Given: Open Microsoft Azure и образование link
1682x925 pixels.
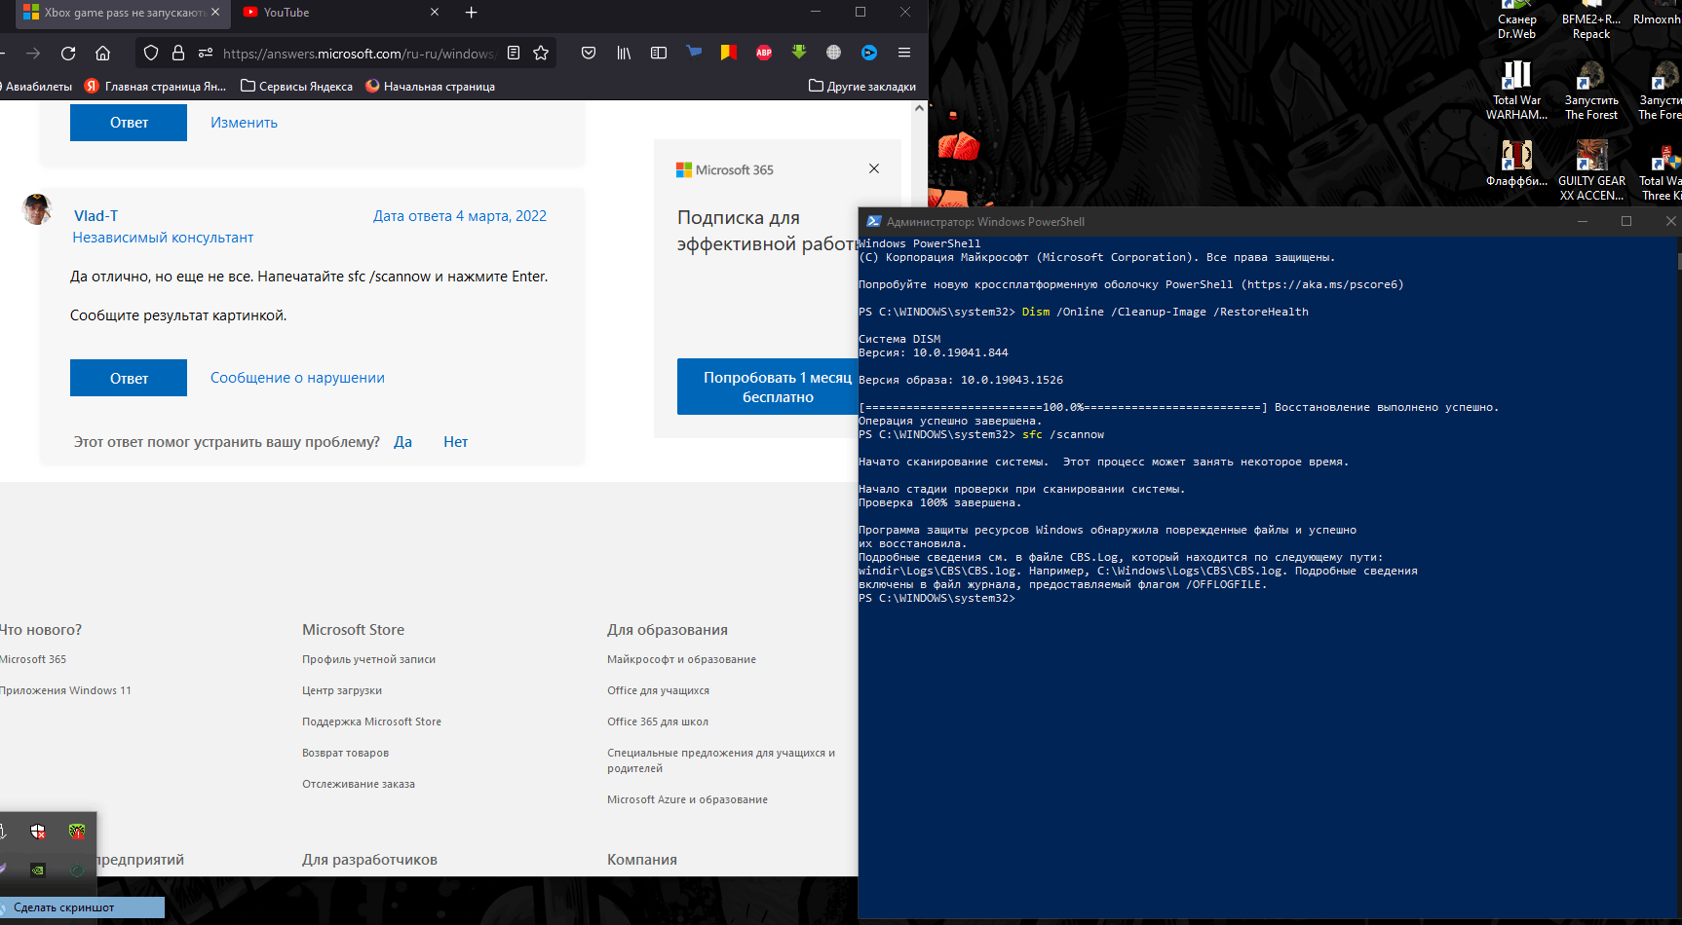Looking at the screenshot, I should pyautogui.click(x=687, y=799).
